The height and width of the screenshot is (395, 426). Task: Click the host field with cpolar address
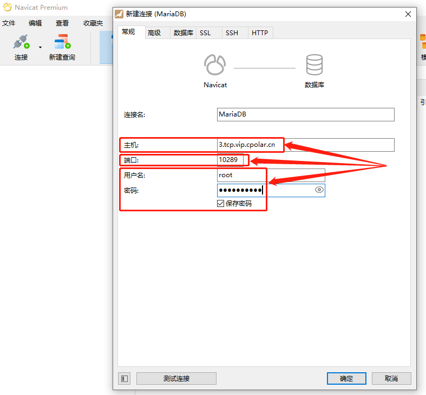tap(306, 145)
